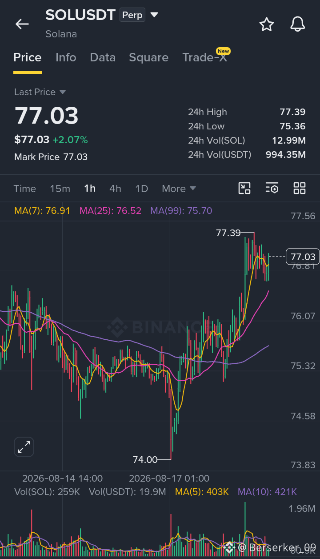Click the Vol(SOL): 259K label
Screen dimensions: 320x559
tap(47, 492)
